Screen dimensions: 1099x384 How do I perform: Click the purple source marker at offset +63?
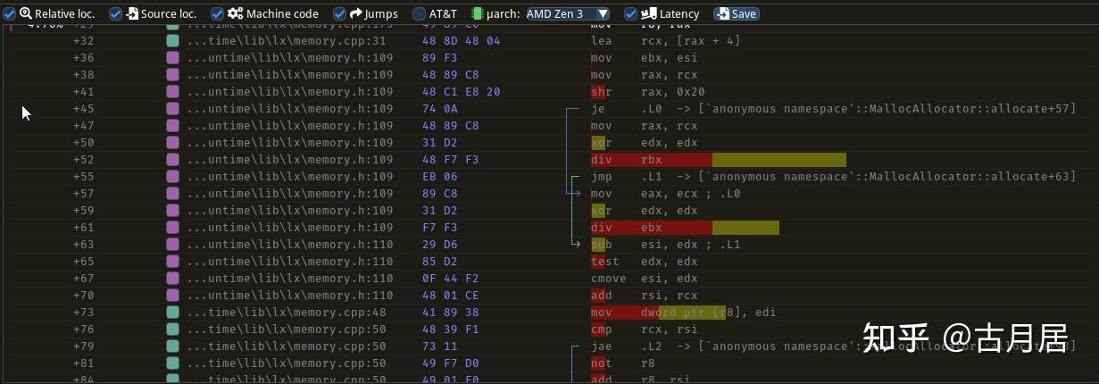[x=172, y=244]
